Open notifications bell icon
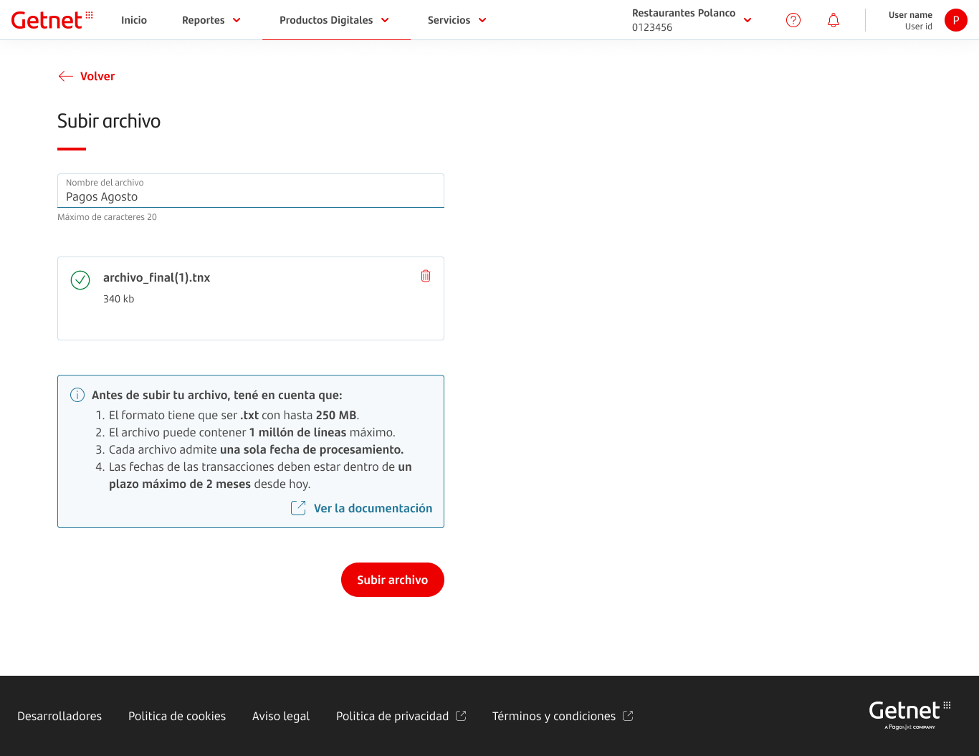This screenshot has height=756, width=979. tap(834, 20)
